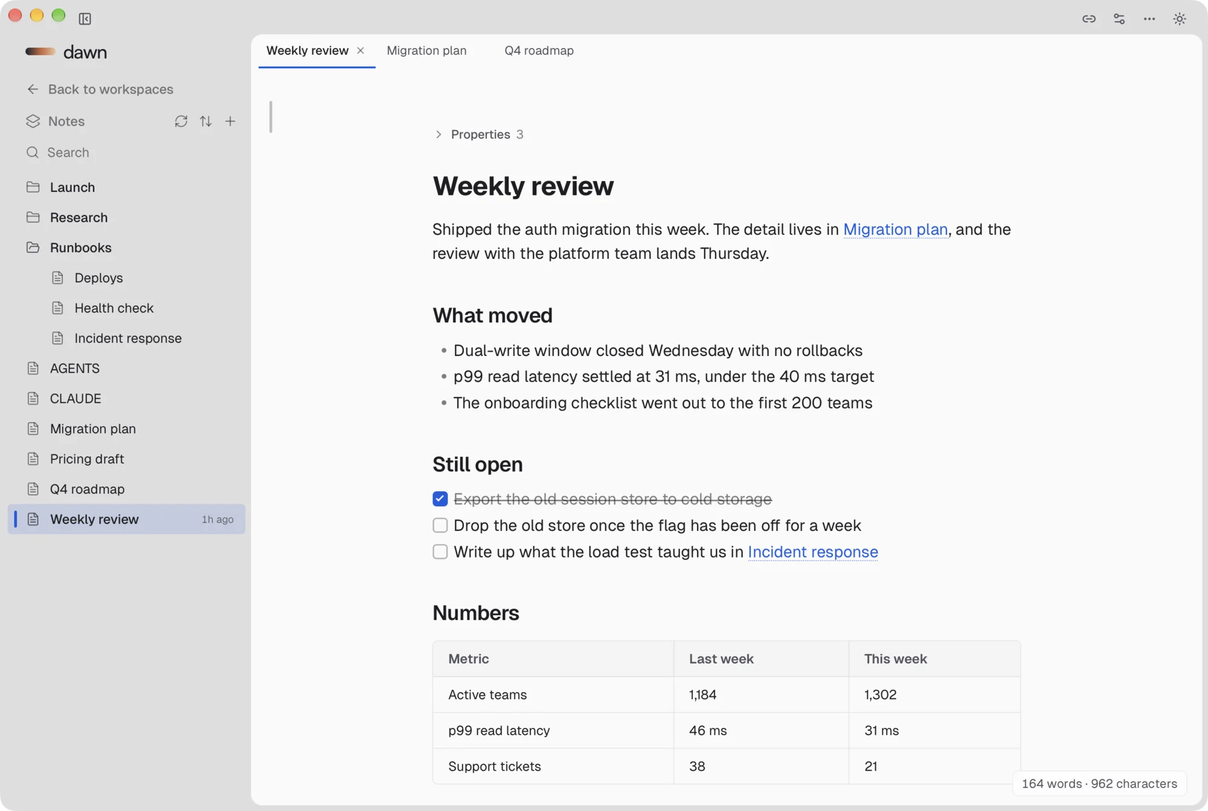Toggle the sidebar panel icon
Image resolution: width=1208 pixels, height=811 pixels.
pyautogui.click(x=85, y=19)
